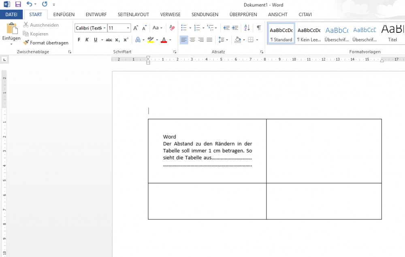Open the Calibri font name dropdown
405x257 pixels.
pyautogui.click(x=104, y=28)
